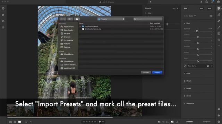222x124 pixels.
Task: Open the cloud sync status icon
Action: 218,2
